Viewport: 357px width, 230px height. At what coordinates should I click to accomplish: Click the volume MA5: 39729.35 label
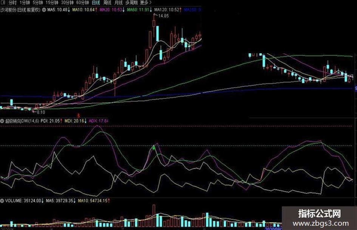click(x=61, y=201)
